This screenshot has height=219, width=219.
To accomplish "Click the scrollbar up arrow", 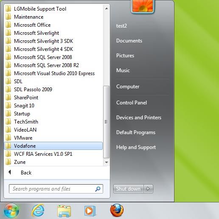I will tap(107, 8).
